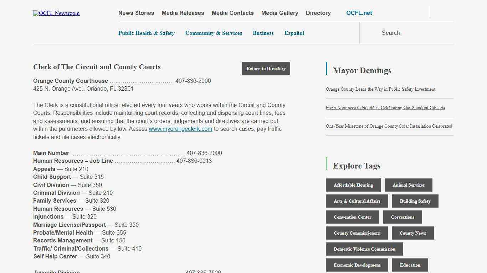The width and height of the screenshot is (487, 273).
Task: Switch site language to Español
Action: (x=294, y=33)
